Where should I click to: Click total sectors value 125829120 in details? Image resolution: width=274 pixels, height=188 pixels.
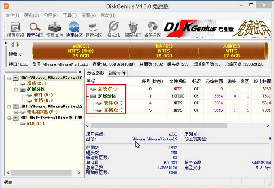[x=167, y=168]
